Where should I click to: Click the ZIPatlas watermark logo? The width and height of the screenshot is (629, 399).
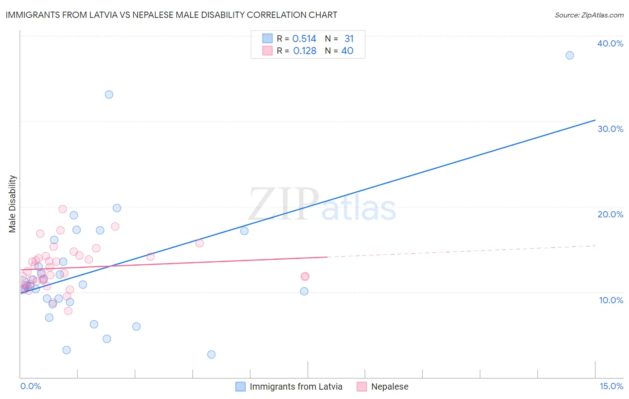click(x=323, y=204)
